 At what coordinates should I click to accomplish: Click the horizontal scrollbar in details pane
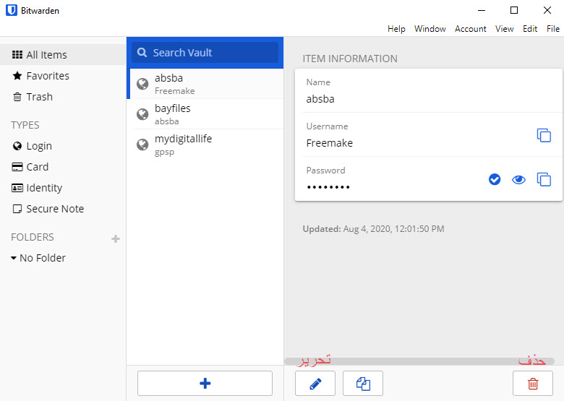coord(419,361)
